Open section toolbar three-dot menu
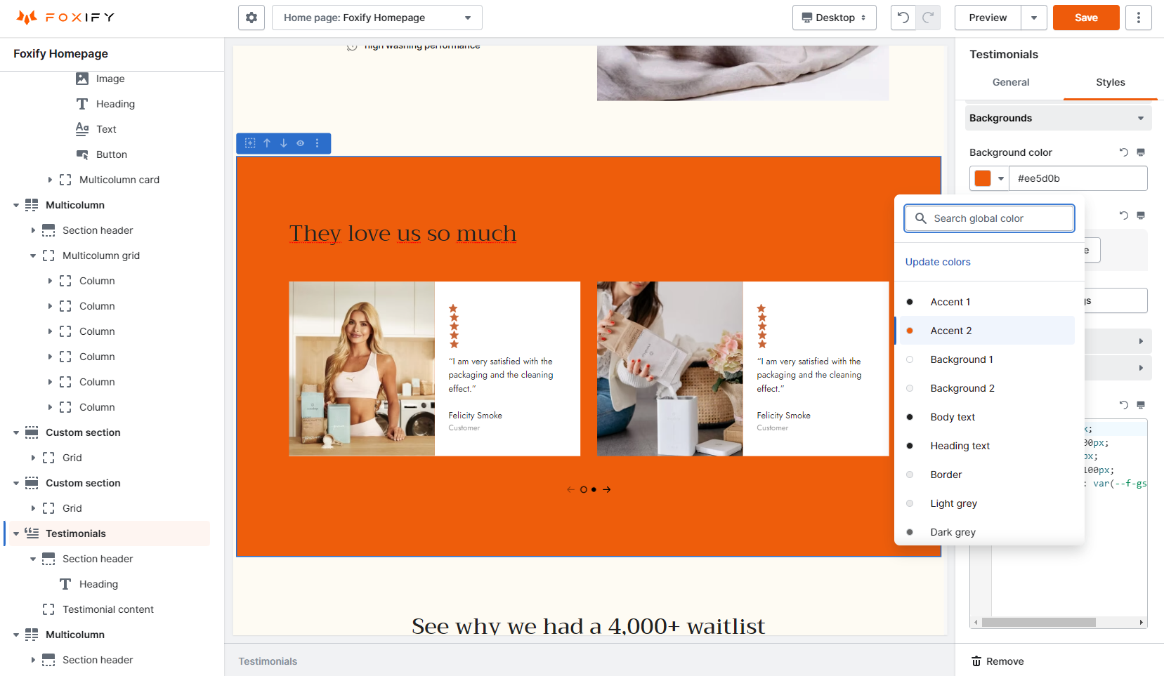The height and width of the screenshot is (676, 1164). 318,143
